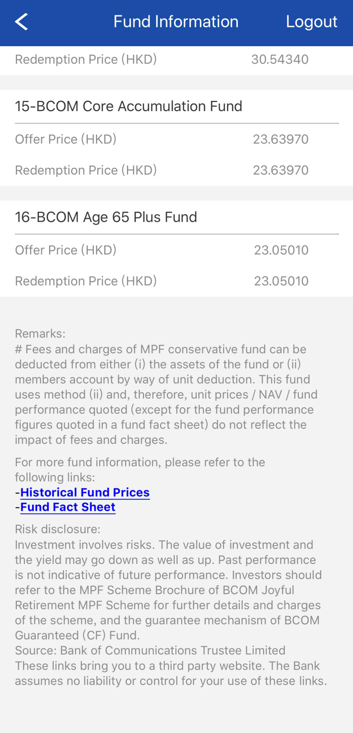Tap the Risk disclosure heading
This screenshot has height=733, width=353.
pyautogui.click(x=58, y=529)
